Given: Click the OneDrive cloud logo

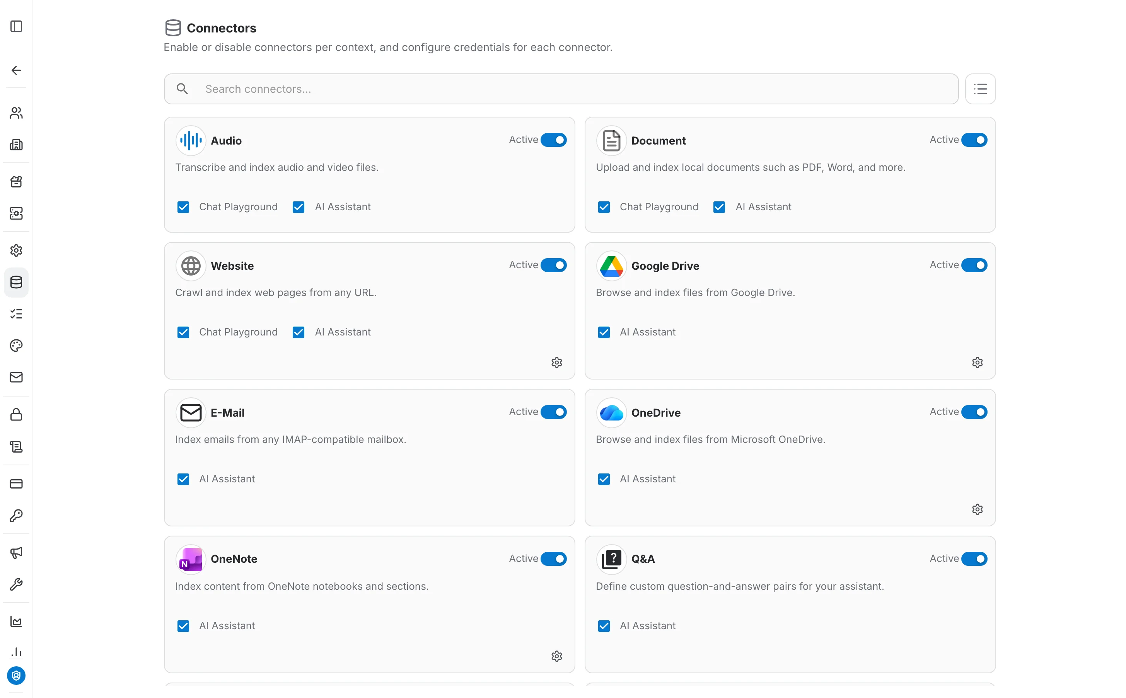Looking at the screenshot, I should pos(611,413).
